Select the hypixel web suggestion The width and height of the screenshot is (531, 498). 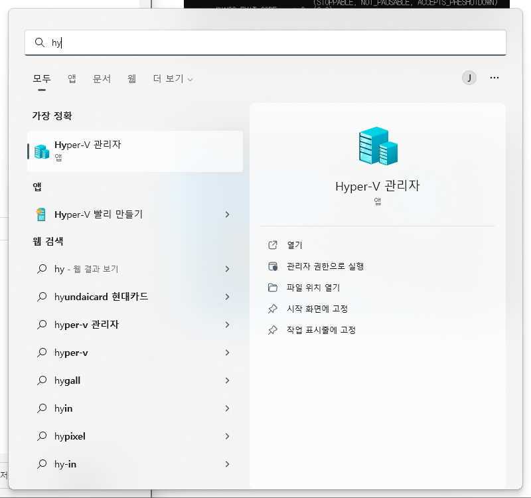(x=135, y=436)
